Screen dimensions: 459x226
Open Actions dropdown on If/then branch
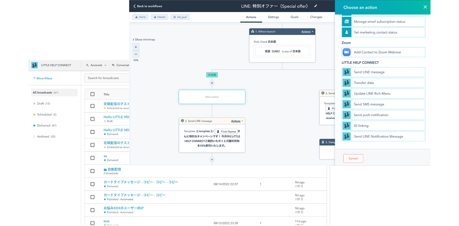click(x=307, y=32)
